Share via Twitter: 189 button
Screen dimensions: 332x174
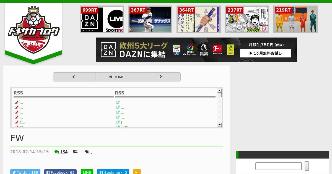(x=25, y=172)
